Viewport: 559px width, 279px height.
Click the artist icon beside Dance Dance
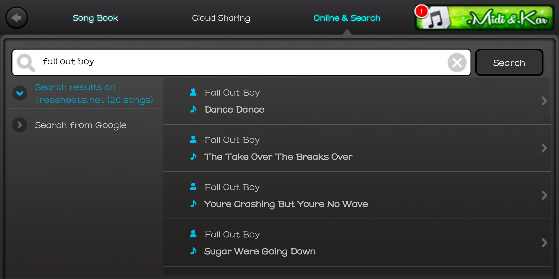coord(193,92)
